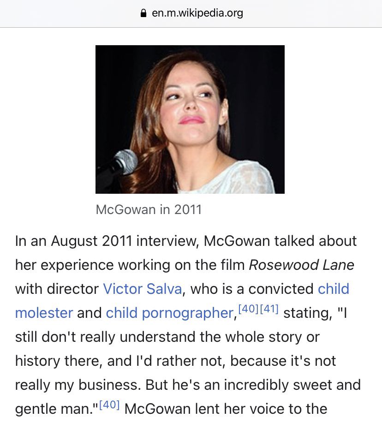The width and height of the screenshot is (382, 423).
Task: Open citation [40] after 'pornographer,'
Action: pyautogui.click(x=248, y=309)
